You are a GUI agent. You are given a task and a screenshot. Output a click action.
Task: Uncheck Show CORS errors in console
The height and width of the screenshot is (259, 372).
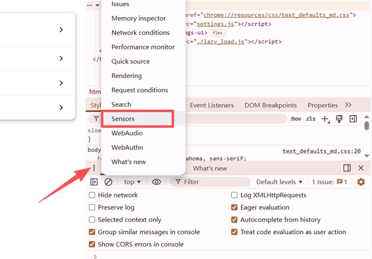point(92,244)
